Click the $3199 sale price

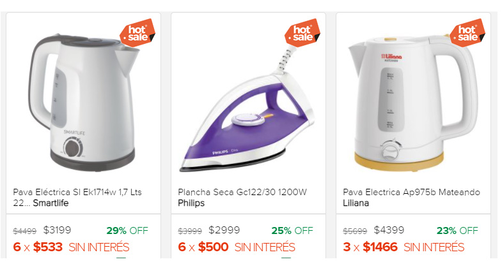click(57, 231)
